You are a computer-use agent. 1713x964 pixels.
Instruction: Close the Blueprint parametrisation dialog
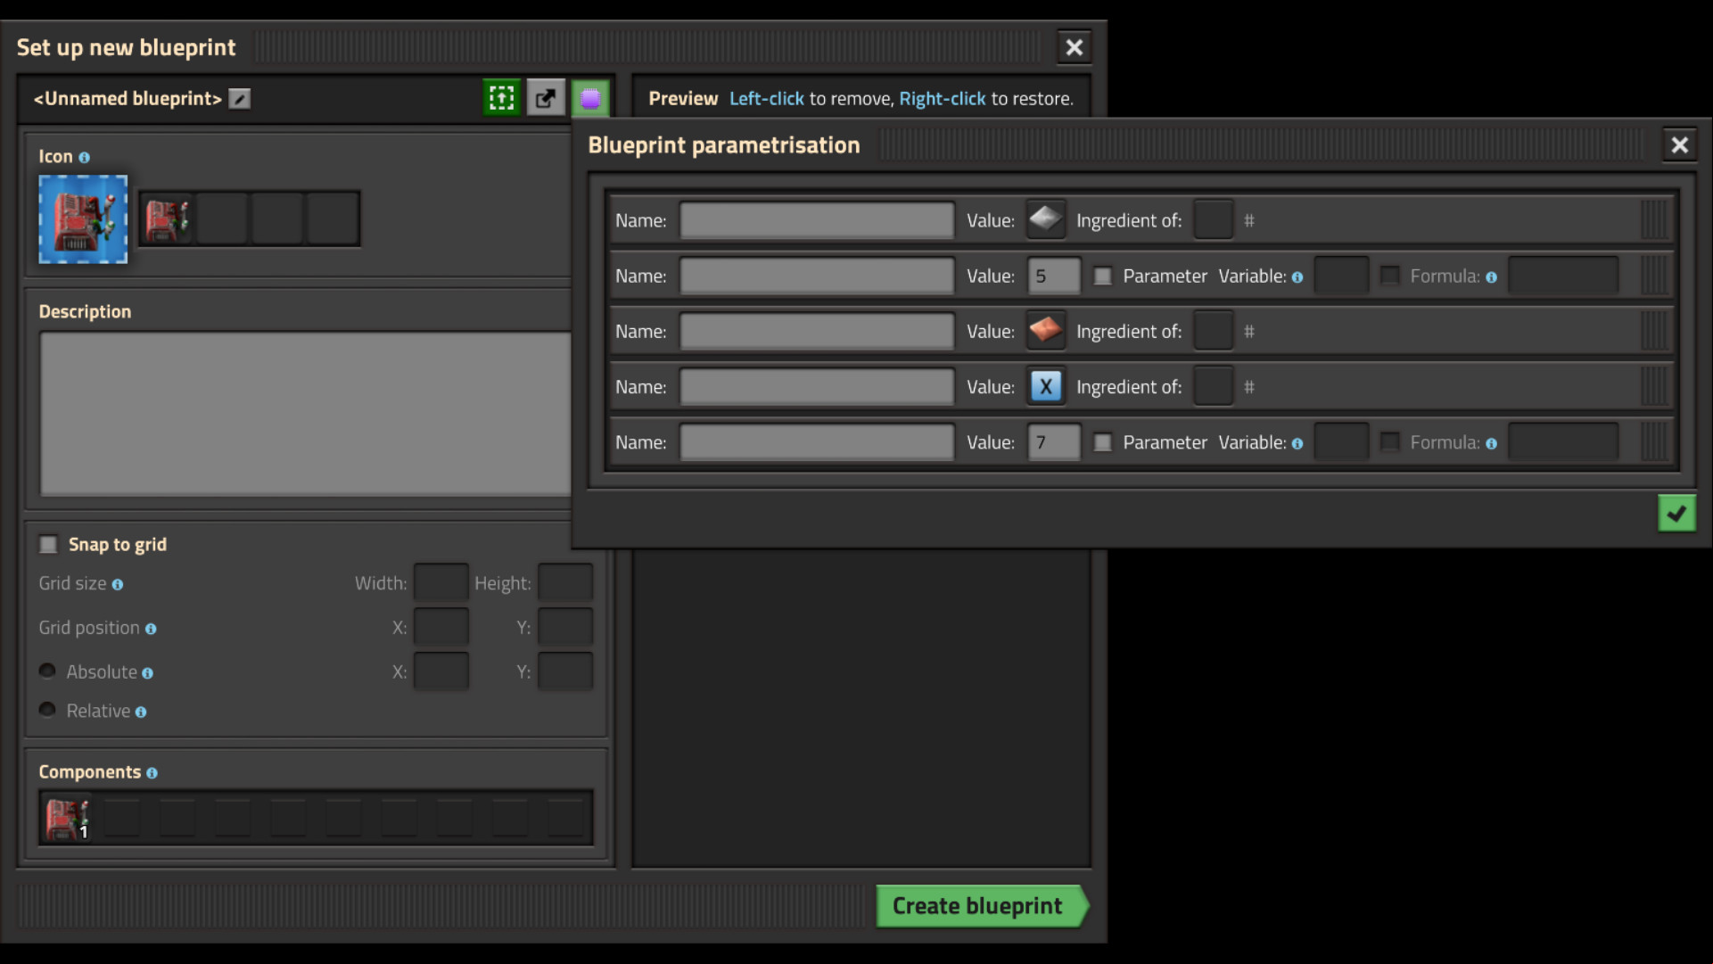(1679, 145)
